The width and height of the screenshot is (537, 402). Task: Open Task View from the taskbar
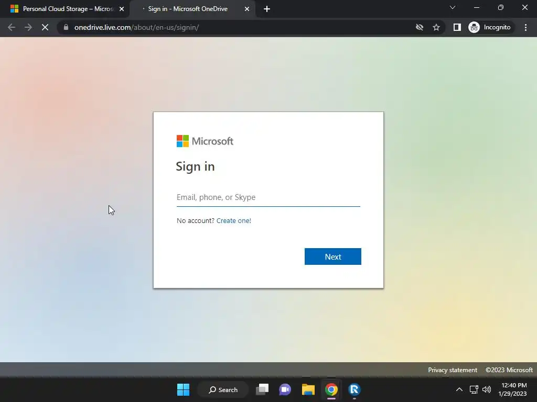[262, 389]
